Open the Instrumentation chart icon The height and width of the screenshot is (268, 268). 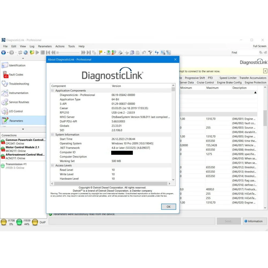(x=5, y=93)
